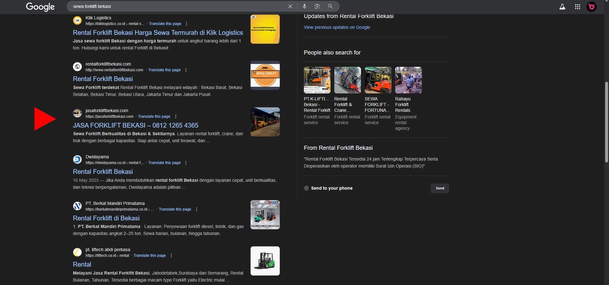Open Dwidayama Rental Forklift Bekasi title
The width and height of the screenshot is (609, 285).
click(x=103, y=172)
